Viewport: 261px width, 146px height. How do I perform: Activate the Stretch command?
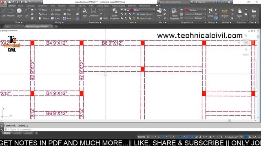pyautogui.click(x=44, y=18)
